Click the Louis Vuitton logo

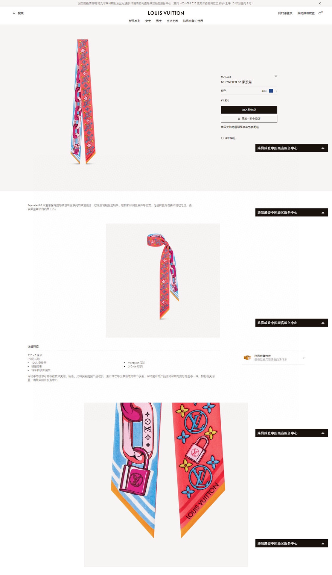pos(166,13)
